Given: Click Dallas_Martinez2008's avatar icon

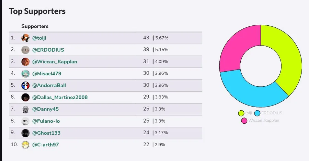Looking at the screenshot, I should pos(25,97).
